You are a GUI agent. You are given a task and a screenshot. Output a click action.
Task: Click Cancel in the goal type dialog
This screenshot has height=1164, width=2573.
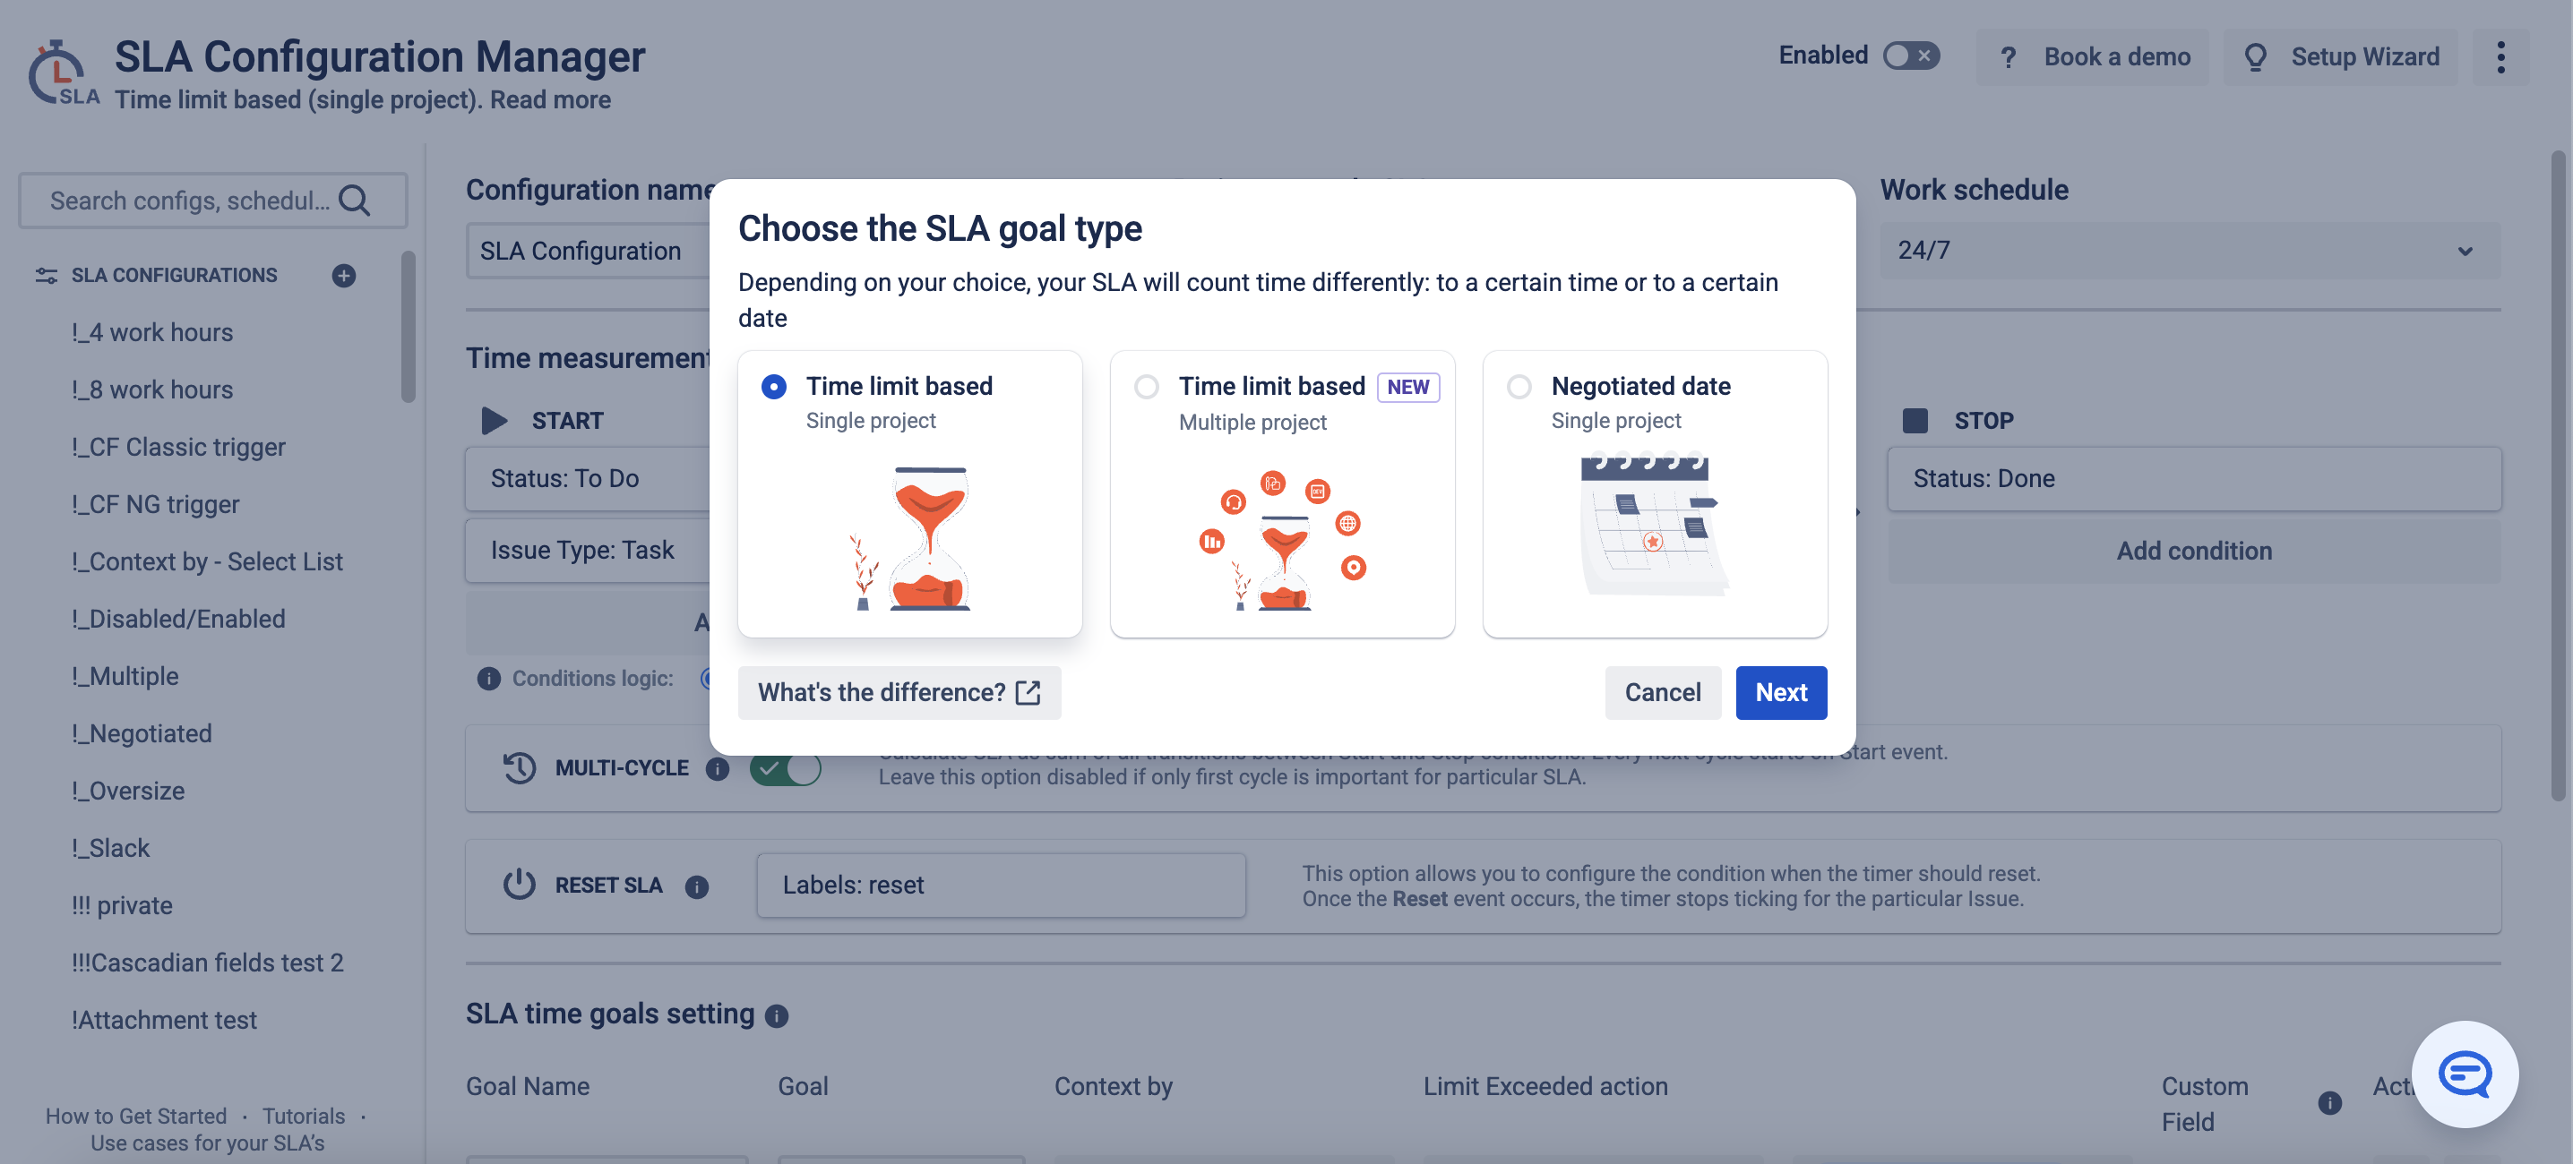1662,693
